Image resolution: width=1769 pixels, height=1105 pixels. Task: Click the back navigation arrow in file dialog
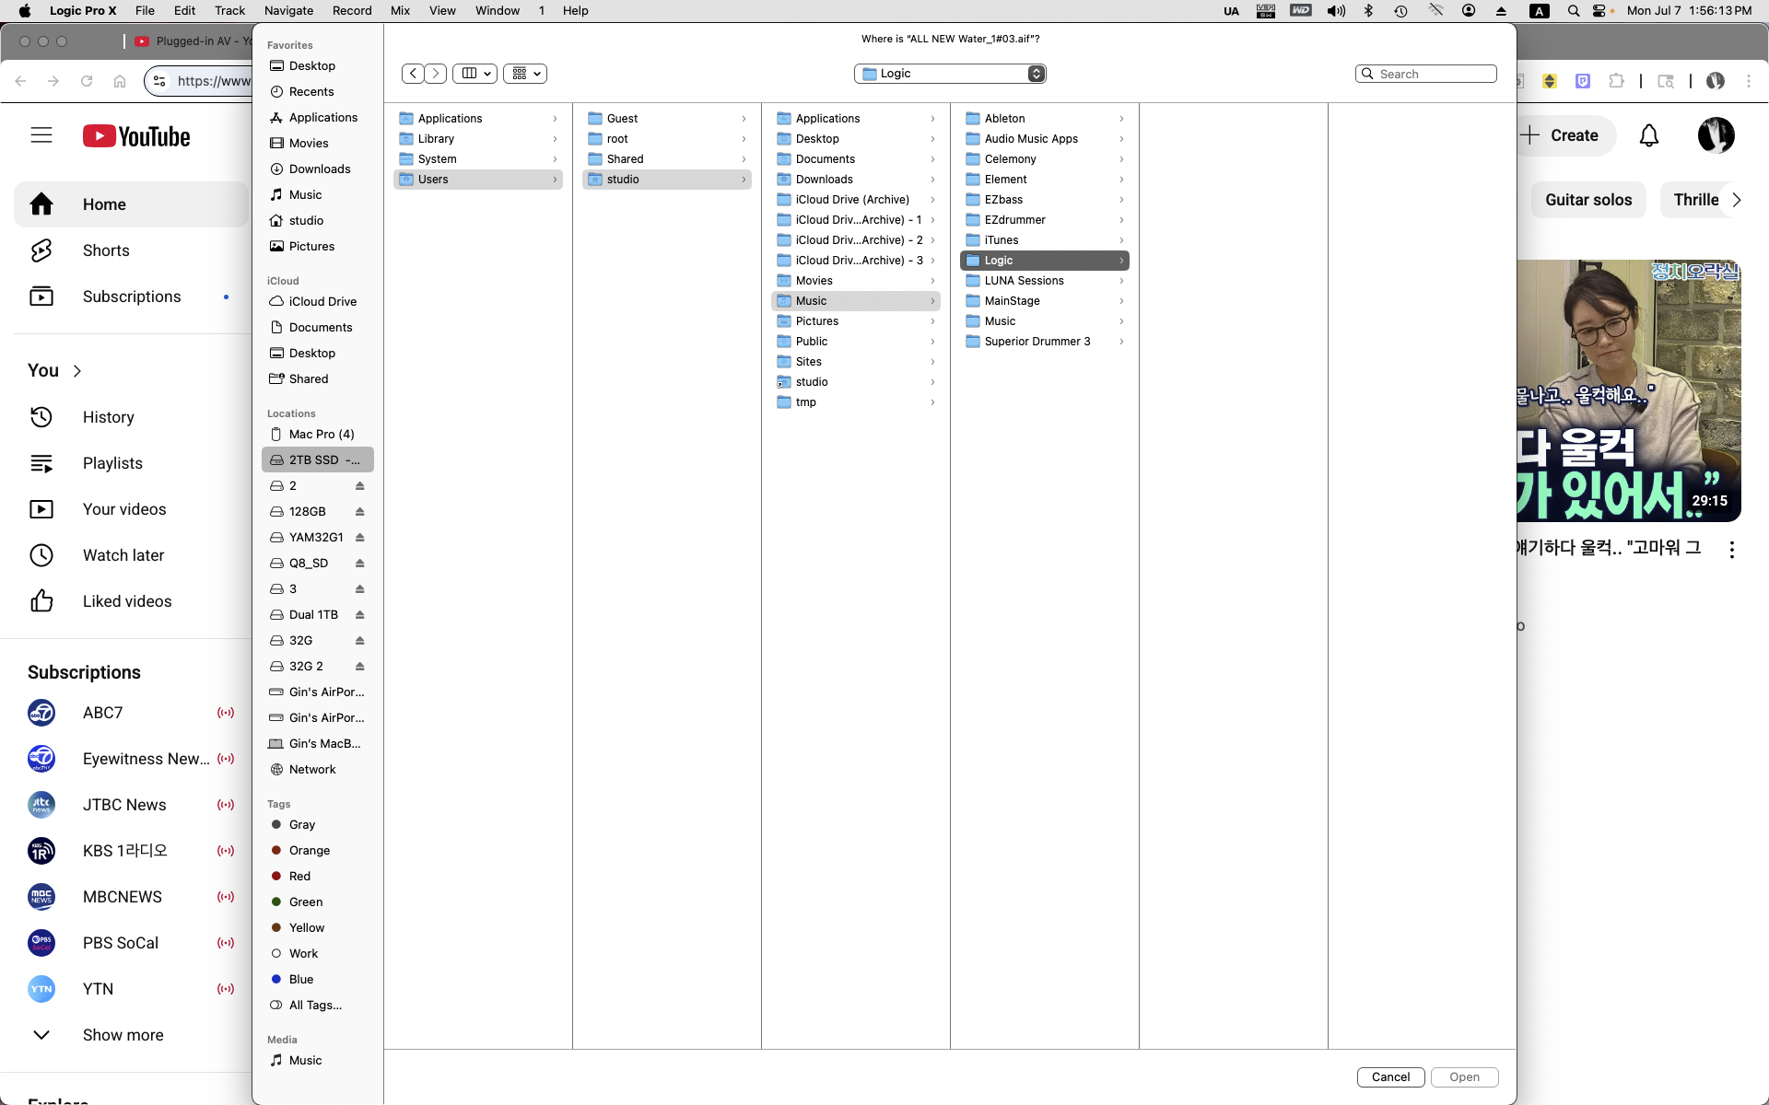pos(413,74)
